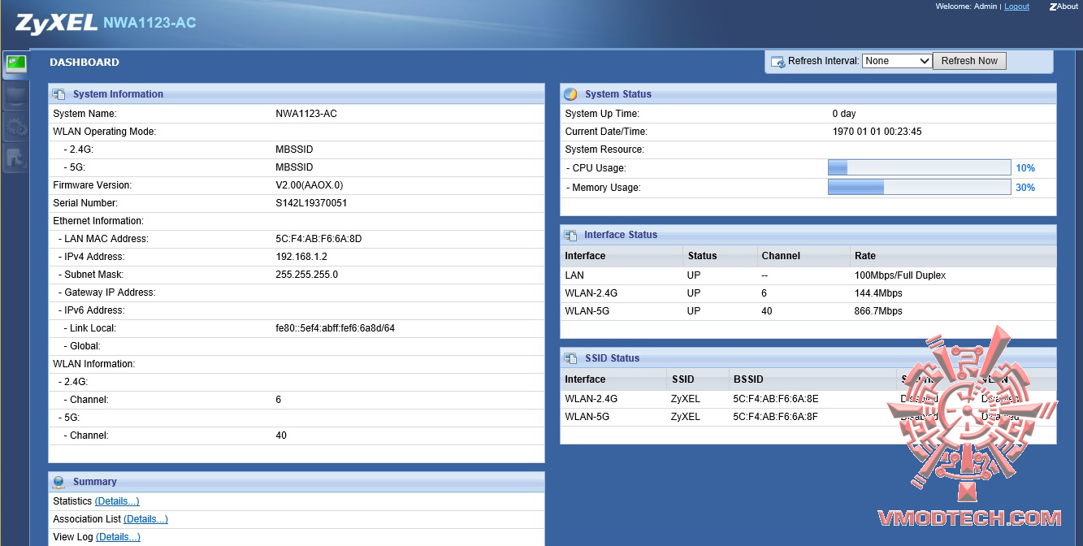Open the Maintenance sidebar icon
The width and height of the screenshot is (1083, 546).
[x=15, y=158]
